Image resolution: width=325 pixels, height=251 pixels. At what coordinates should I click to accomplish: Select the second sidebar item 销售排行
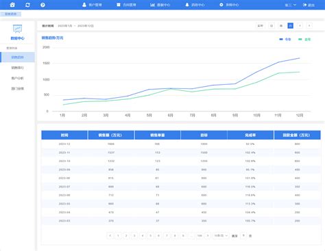coord(17,68)
